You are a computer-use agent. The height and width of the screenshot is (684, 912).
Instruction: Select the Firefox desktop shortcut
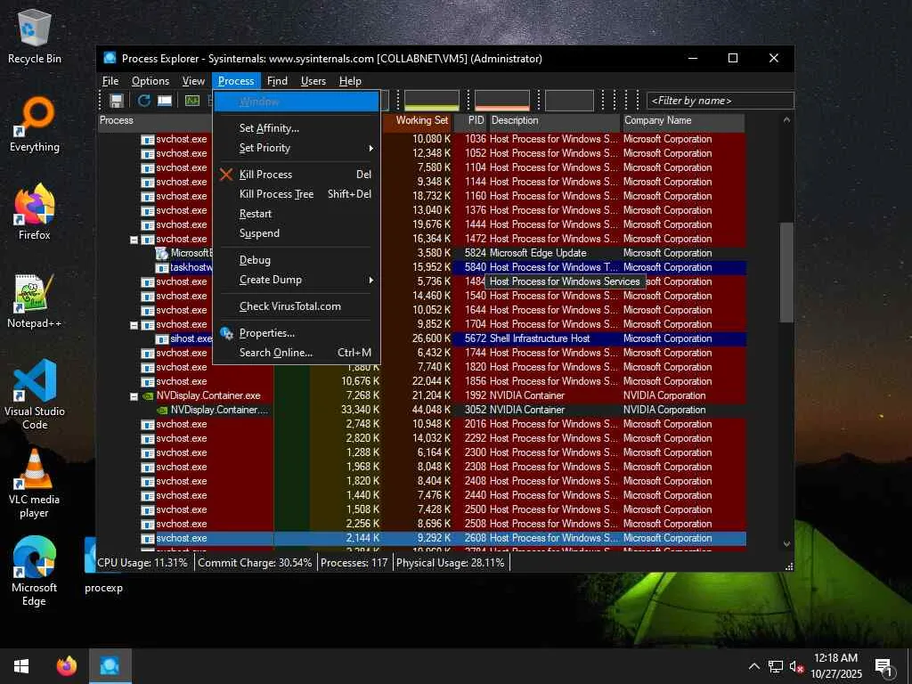pos(35,212)
